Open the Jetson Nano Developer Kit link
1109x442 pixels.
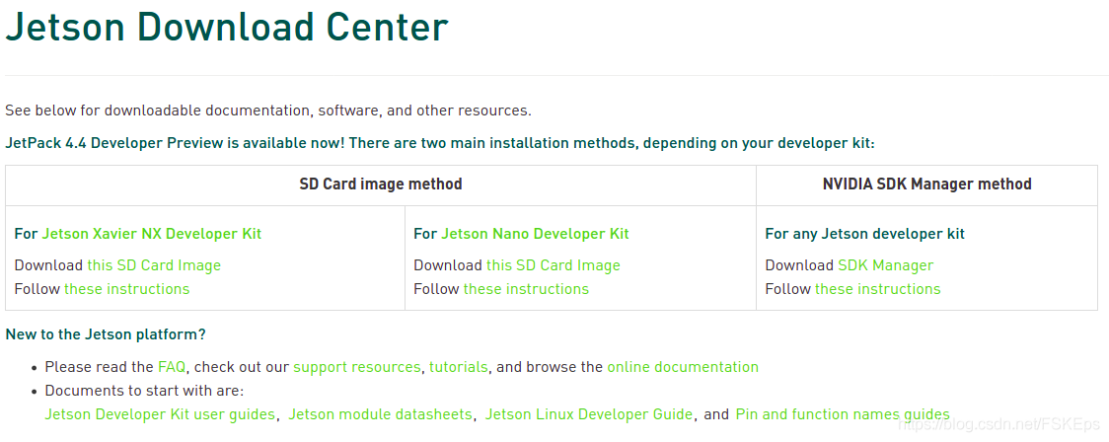pyautogui.click(x=535, y=234)
